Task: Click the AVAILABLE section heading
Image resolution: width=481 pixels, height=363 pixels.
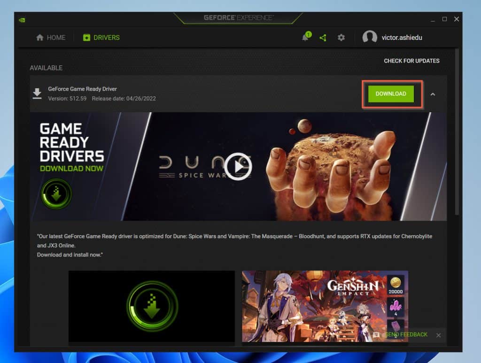Action: tap(46, 68)
